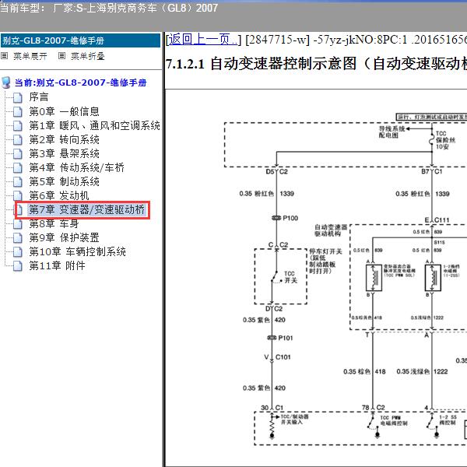Open 第1章 暖风、通风和空调系统 chapter
The width and height of the screenshot is (467, 467).
pos(94,125)
